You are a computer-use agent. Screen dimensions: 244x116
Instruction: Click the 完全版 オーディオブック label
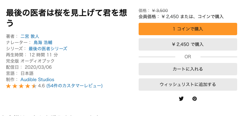click(30, 61)
